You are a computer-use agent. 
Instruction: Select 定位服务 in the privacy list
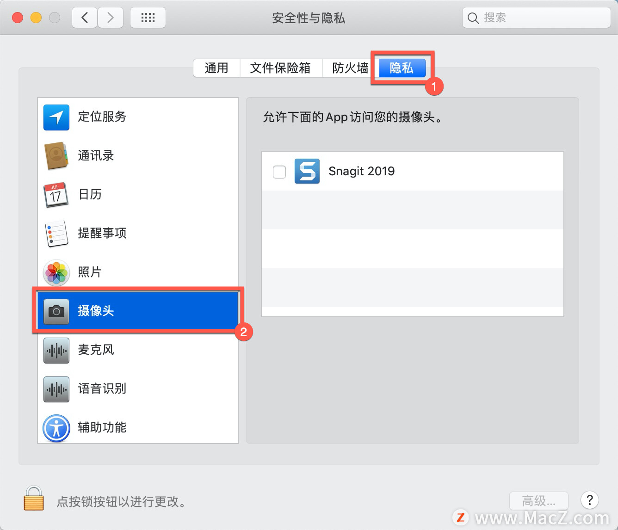click(x=138, y=117)
